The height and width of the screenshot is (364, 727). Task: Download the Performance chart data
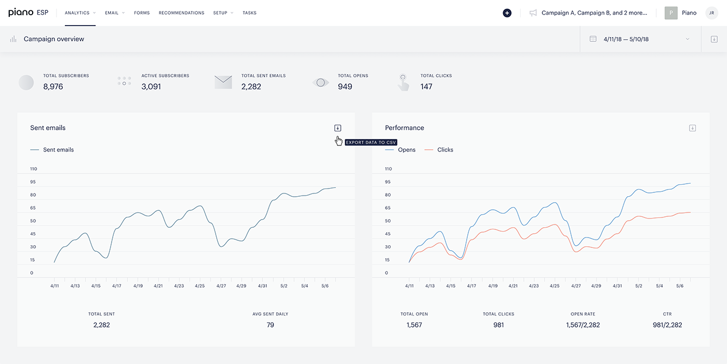692,128
